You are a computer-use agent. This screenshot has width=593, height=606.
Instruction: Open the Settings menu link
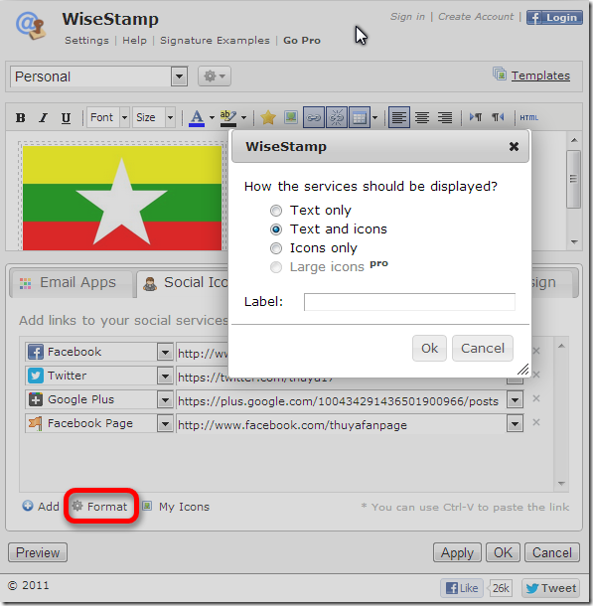click(87, 40)
